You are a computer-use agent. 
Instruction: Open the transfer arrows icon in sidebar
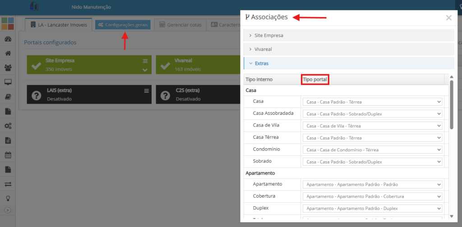pyautogui.click(x=8, y=184)
